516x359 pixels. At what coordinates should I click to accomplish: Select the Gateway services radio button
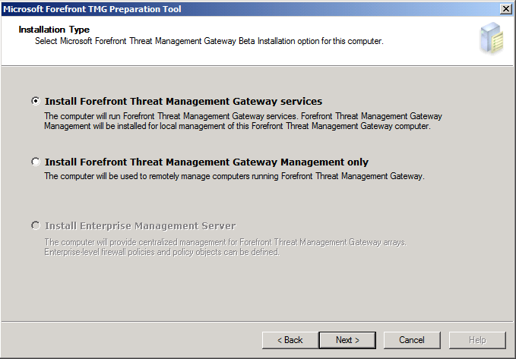[x=35, y=101]
